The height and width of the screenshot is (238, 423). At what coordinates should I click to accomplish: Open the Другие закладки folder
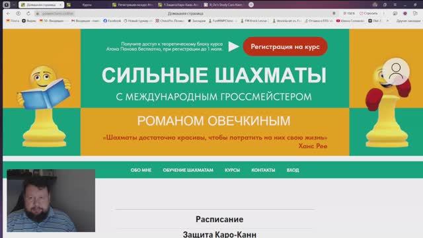pyautogui.click(x=409, y=20)
